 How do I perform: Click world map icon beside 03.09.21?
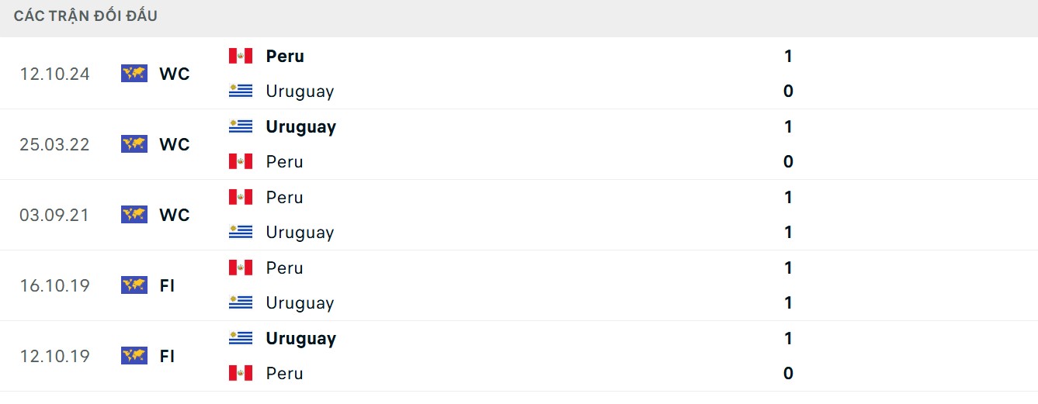pyautogui.click(x=134, y=215)
